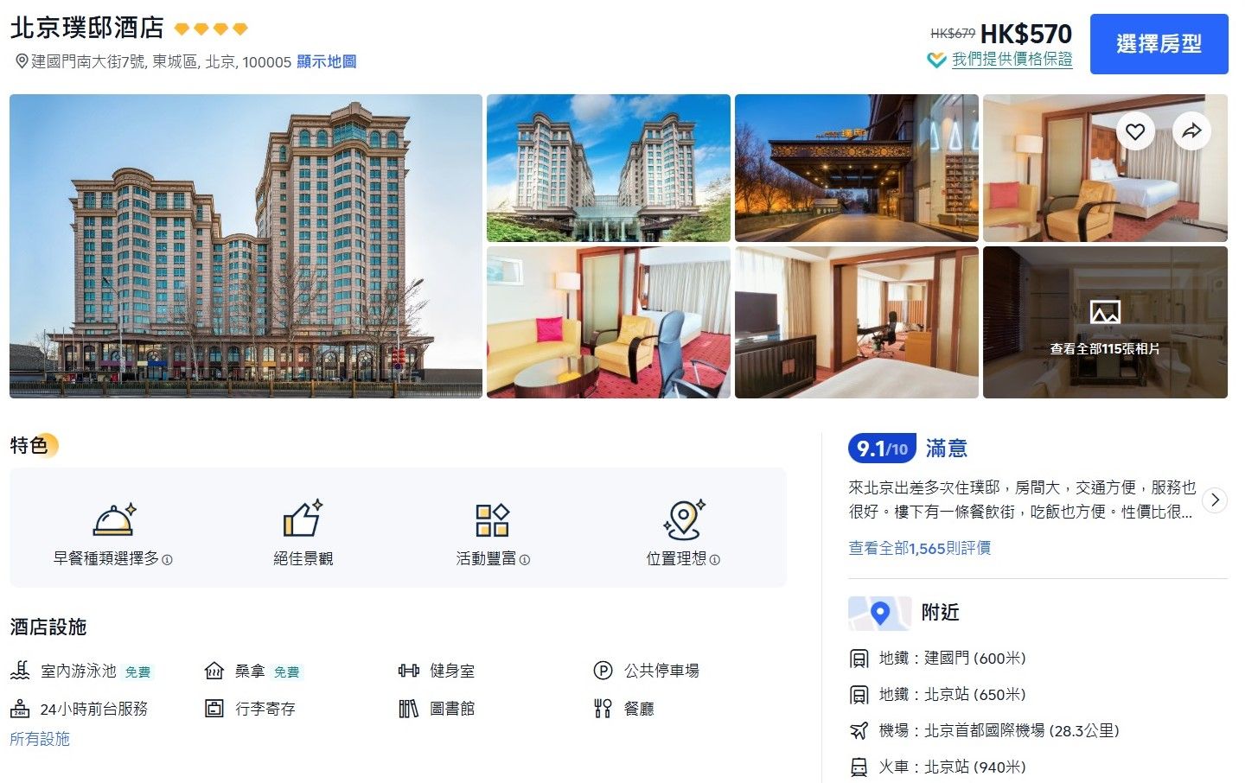Click the share arrow icon
1245x783 pixels.
click(1191, 131)
